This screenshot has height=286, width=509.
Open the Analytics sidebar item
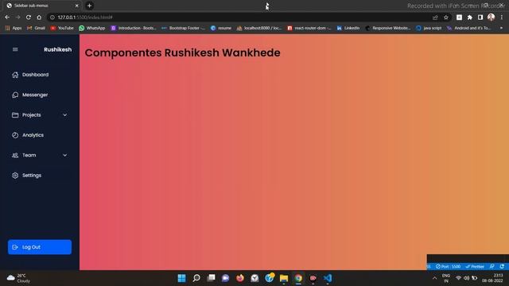[x=40, y=135]
